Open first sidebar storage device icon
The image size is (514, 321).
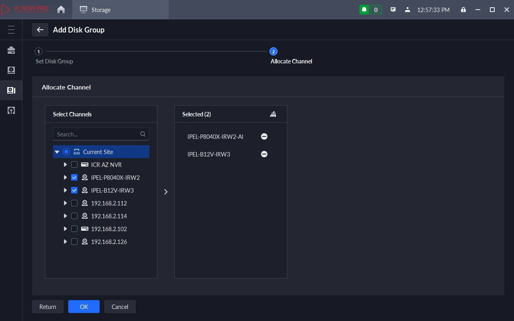tap(11, 50)
